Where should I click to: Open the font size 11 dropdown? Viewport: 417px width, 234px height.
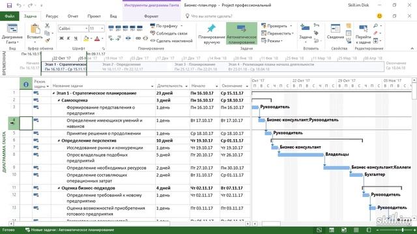[x=102, y=29]
